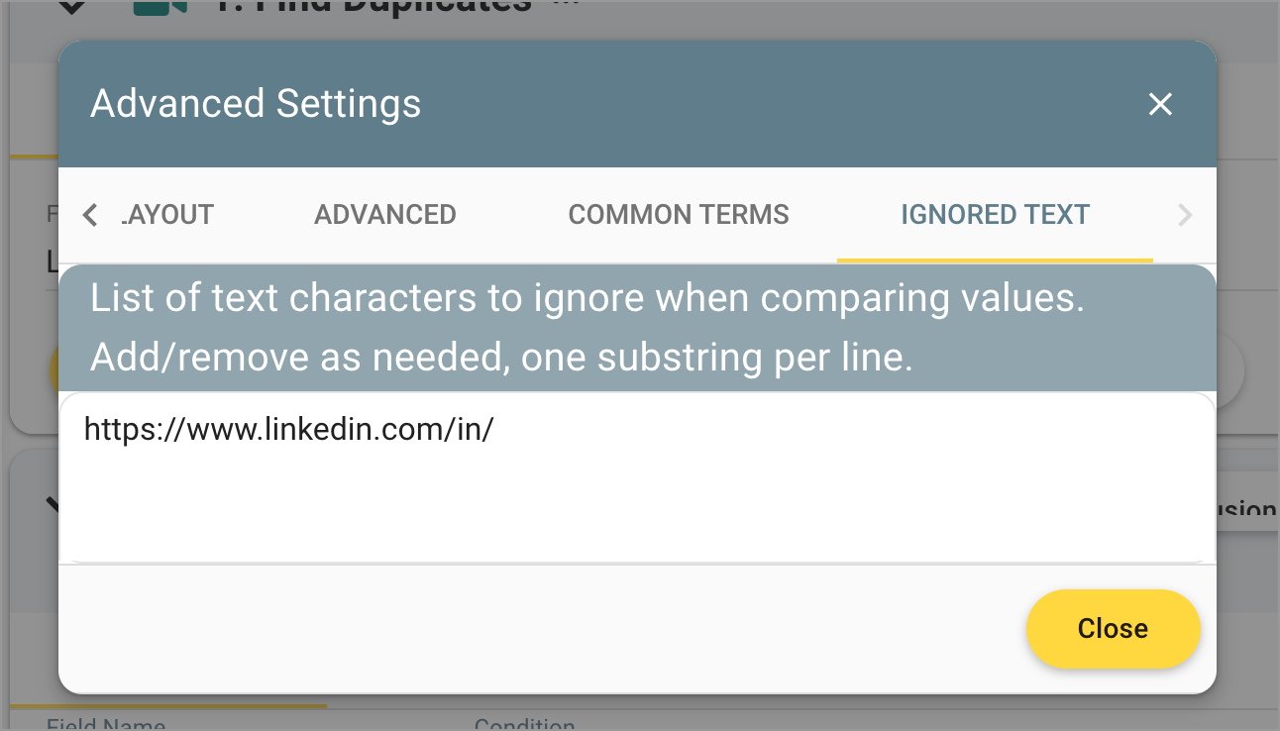Image resolution: width=1280 pixels, height=731 pixels.
Task: Click the blue description banner about ignored characters
Action: click(x=639, y=327)
